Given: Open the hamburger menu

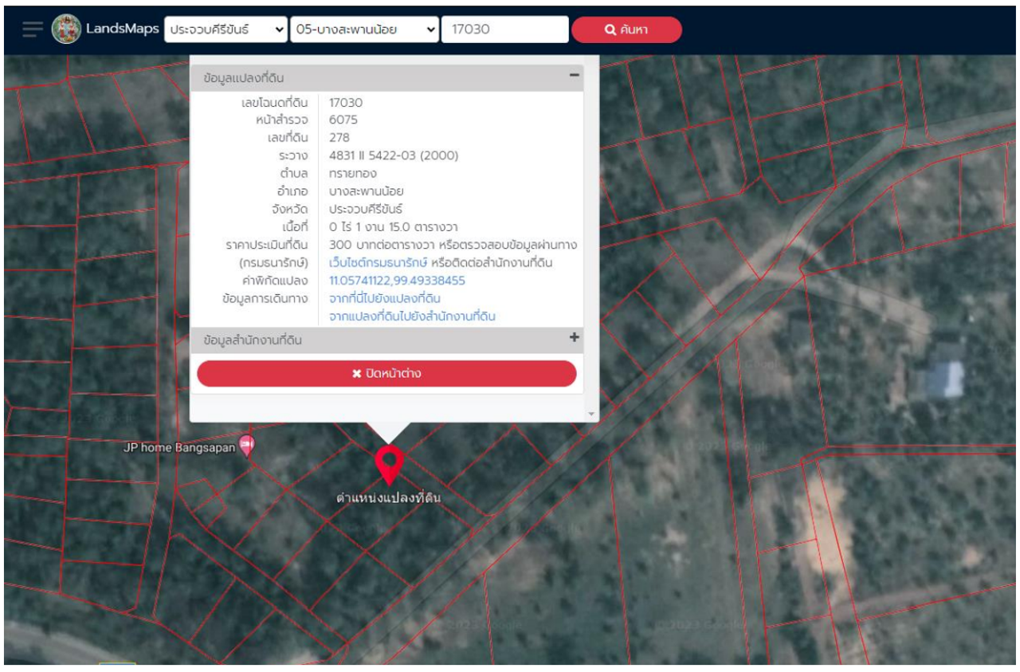Looking at the screenshot, I should (33, 29).
